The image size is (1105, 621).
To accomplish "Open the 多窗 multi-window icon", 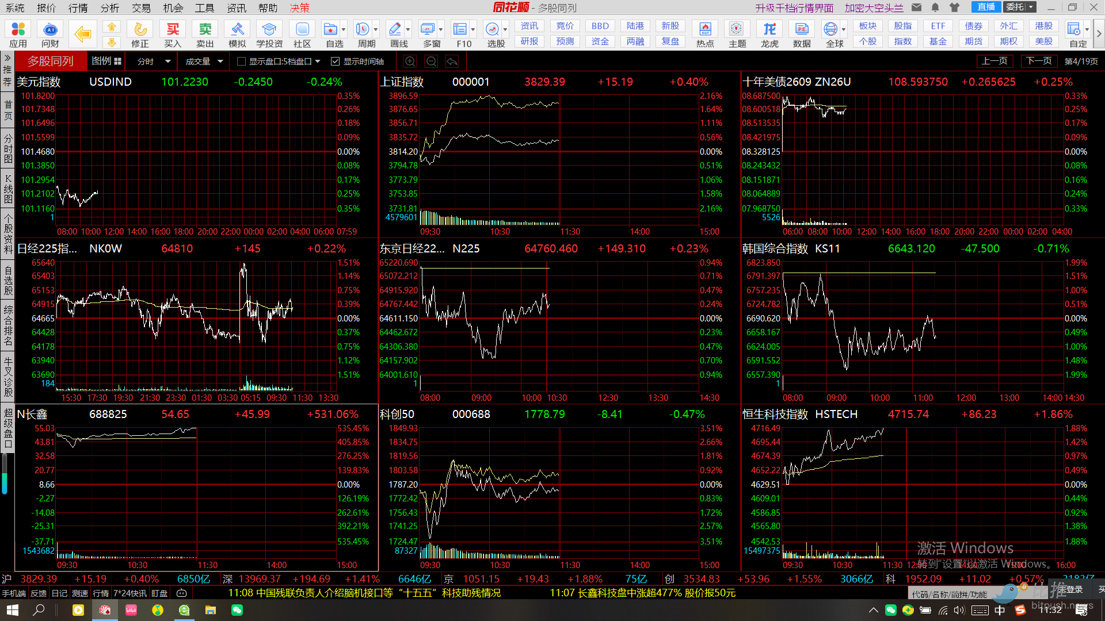I will tap(428, 34).
